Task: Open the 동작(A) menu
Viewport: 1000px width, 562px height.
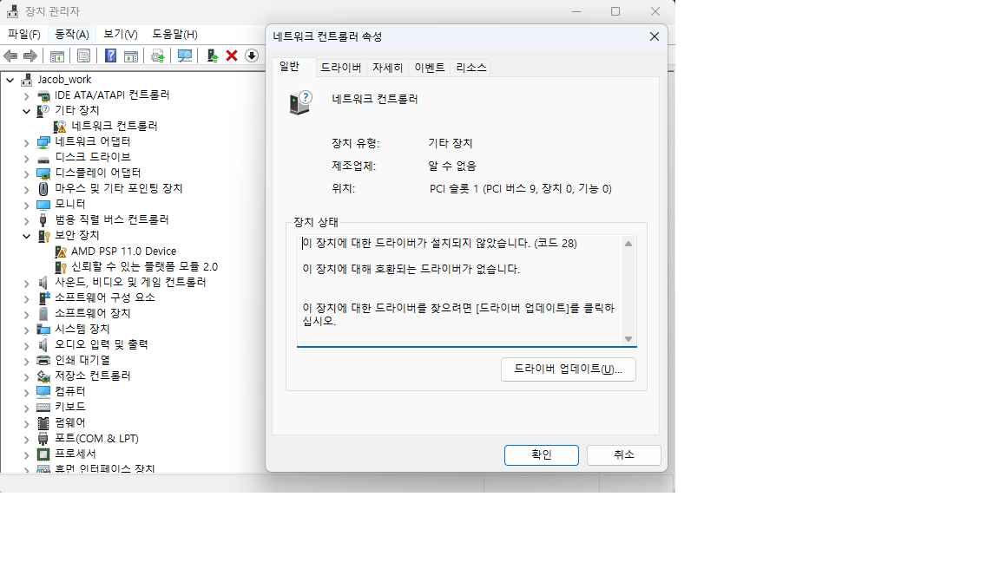Action: [71, 35]
